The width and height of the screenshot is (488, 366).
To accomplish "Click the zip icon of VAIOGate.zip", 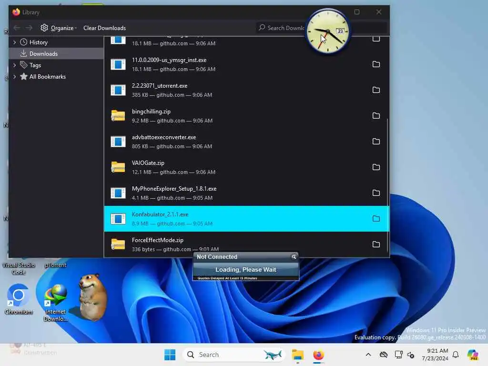I will [118, 167].
